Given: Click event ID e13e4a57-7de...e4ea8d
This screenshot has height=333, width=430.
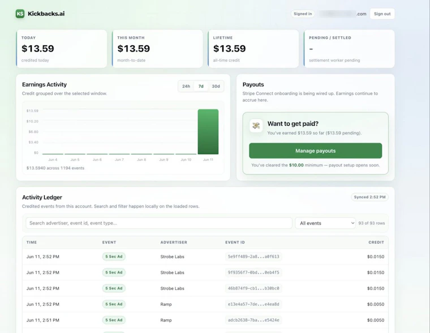Looking at the screenshot, I should (x=253, y=304).
